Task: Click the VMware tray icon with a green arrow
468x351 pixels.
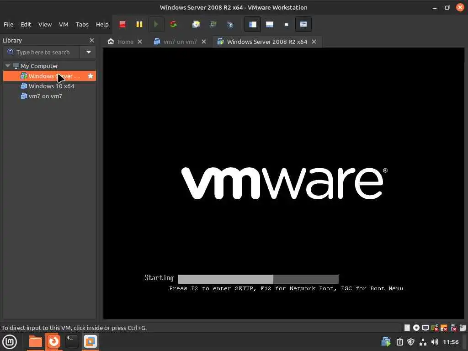Action: tap(386, 342)
